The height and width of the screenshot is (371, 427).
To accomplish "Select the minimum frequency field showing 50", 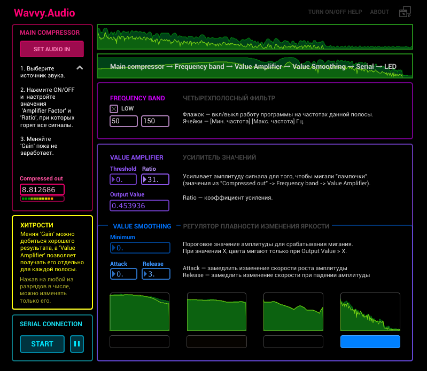I will tap(123, 121).
